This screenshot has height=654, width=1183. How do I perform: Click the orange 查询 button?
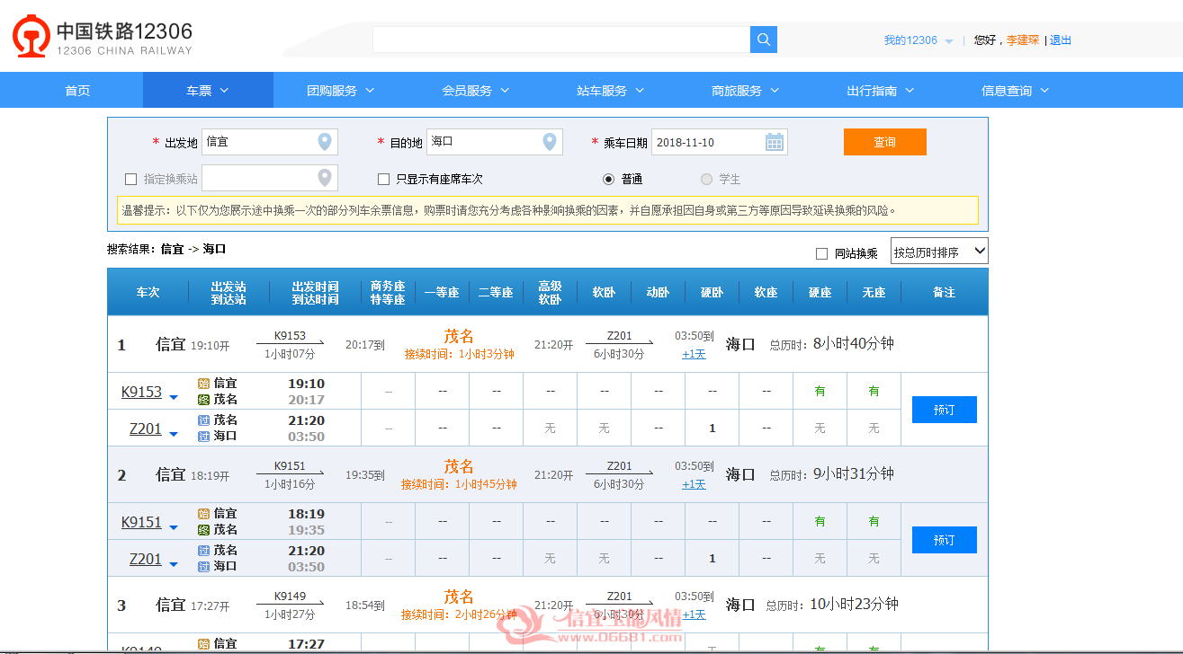pos(884,142)
